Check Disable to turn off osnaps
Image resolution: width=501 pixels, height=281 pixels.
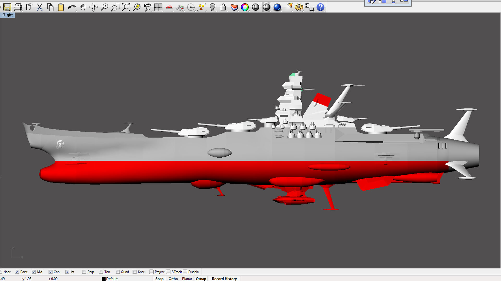185,272
